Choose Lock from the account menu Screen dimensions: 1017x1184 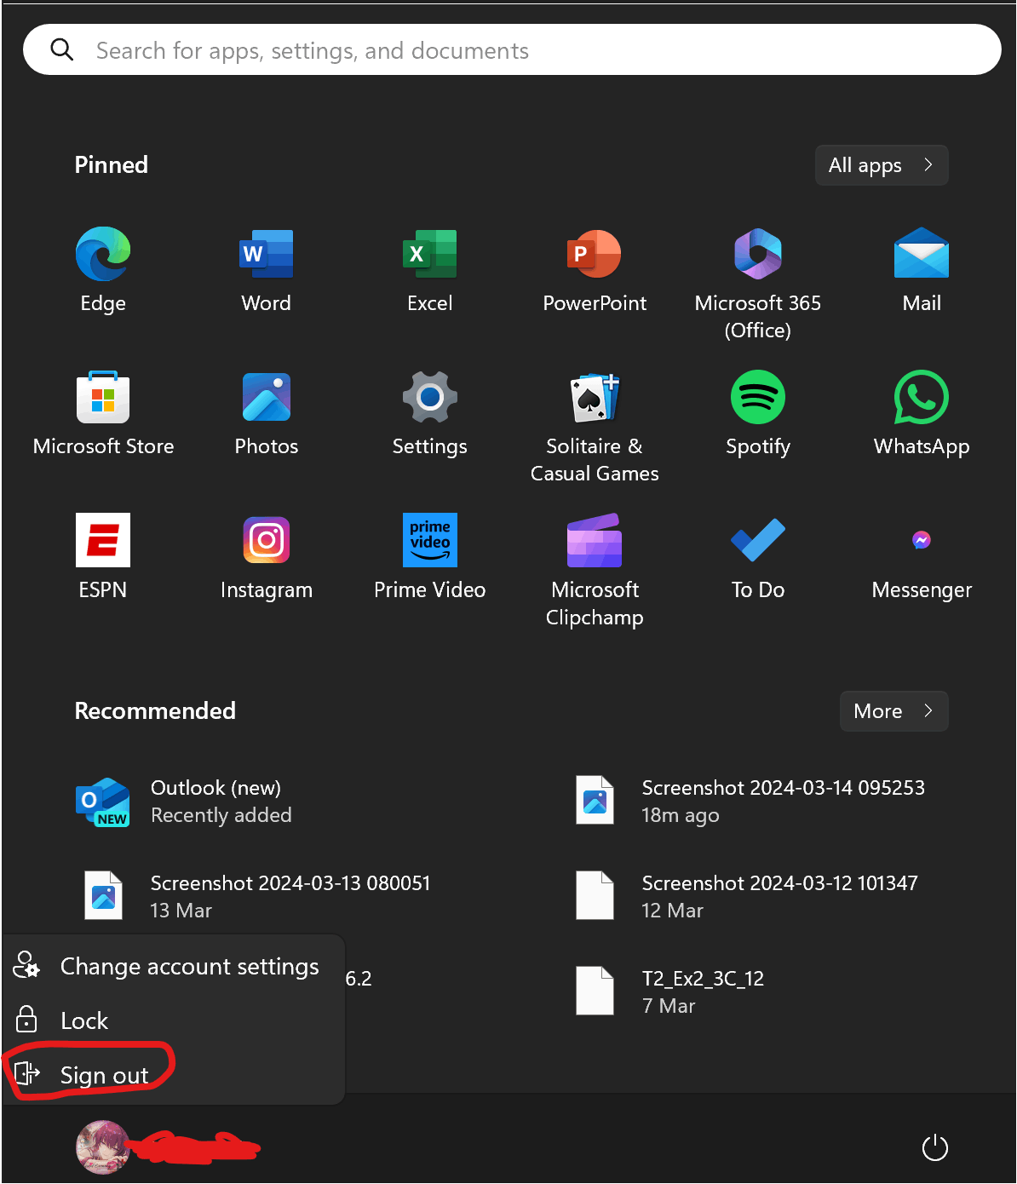point(83,1020)
